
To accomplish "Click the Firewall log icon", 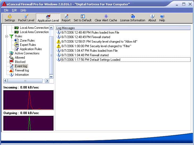I will click(x=11, y=70).
